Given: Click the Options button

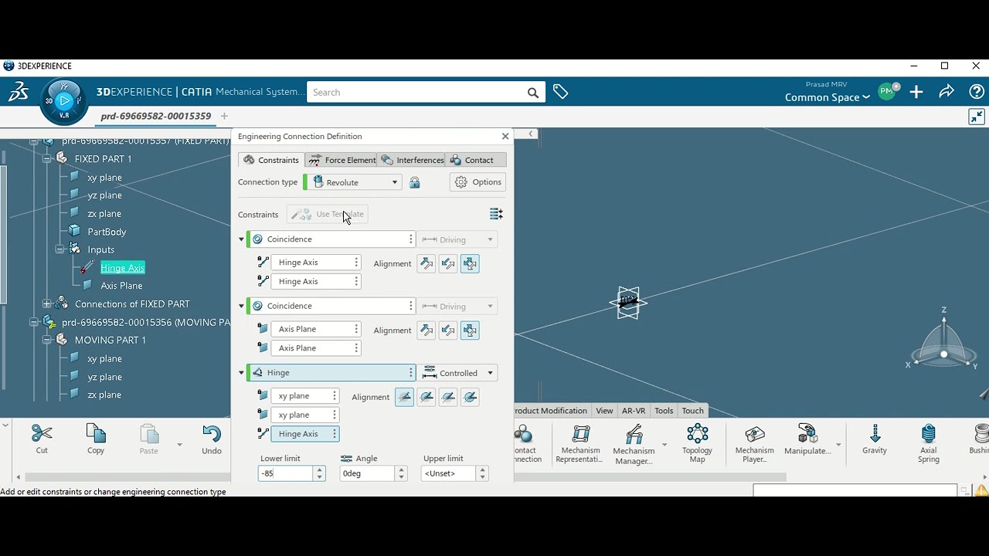Looking at the screenshot, I should pyautogui.click(x=478, y=182).
